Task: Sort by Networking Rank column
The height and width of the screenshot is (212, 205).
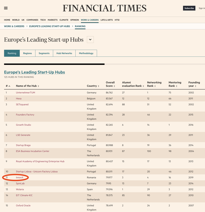Action: coord(154,84)
